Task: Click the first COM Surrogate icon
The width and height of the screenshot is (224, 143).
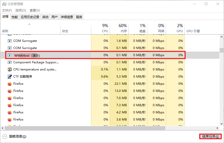Action: tap(10, 41)
